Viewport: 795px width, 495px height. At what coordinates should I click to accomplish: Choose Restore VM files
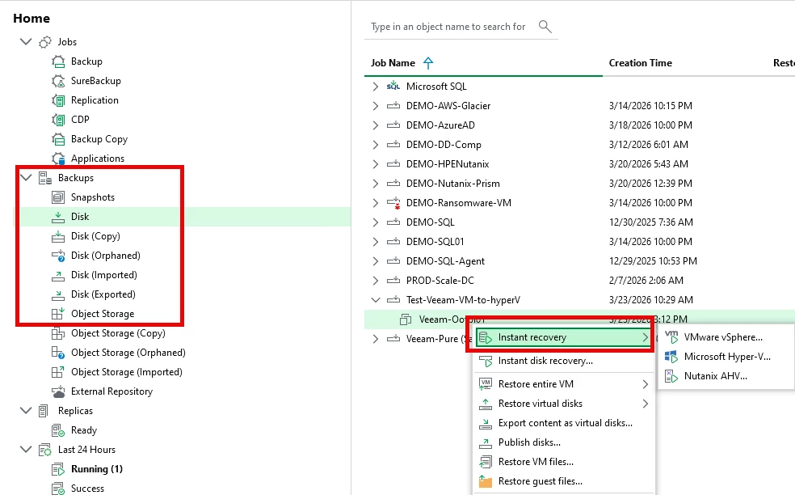(563, 462)
